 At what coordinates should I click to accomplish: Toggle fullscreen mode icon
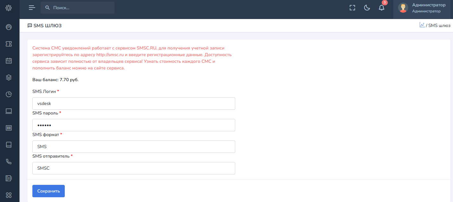352,8
